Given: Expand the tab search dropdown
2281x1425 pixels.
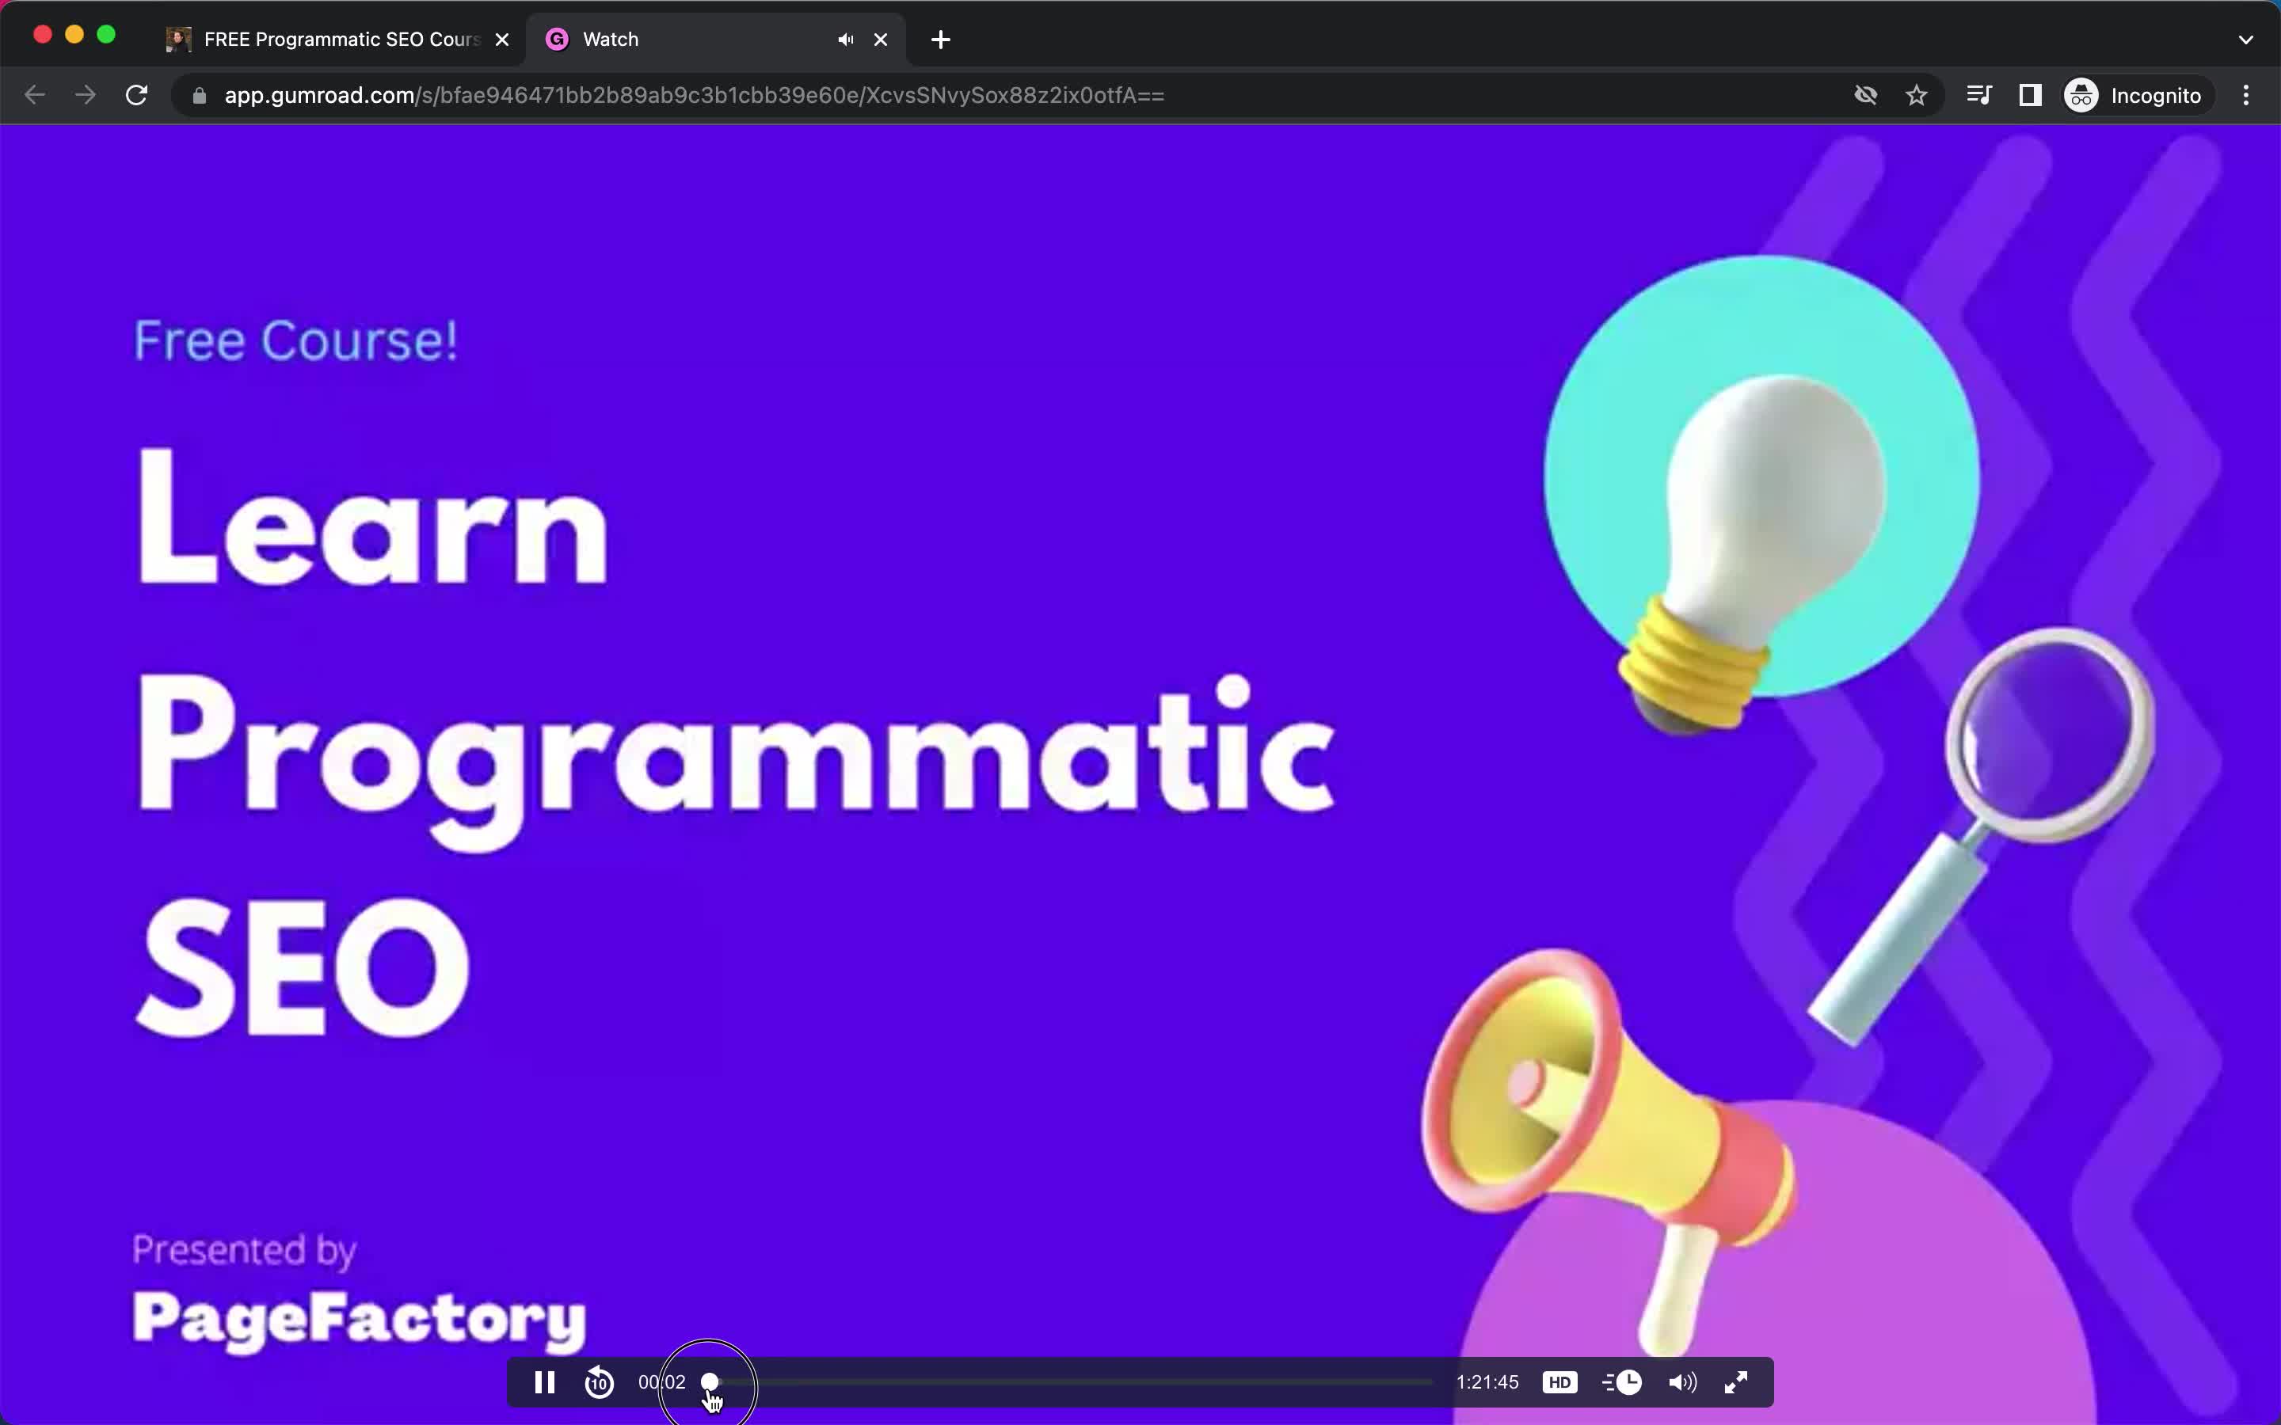Looking at the screenshot, I should pyautogui.click(x=2245, y=40).
